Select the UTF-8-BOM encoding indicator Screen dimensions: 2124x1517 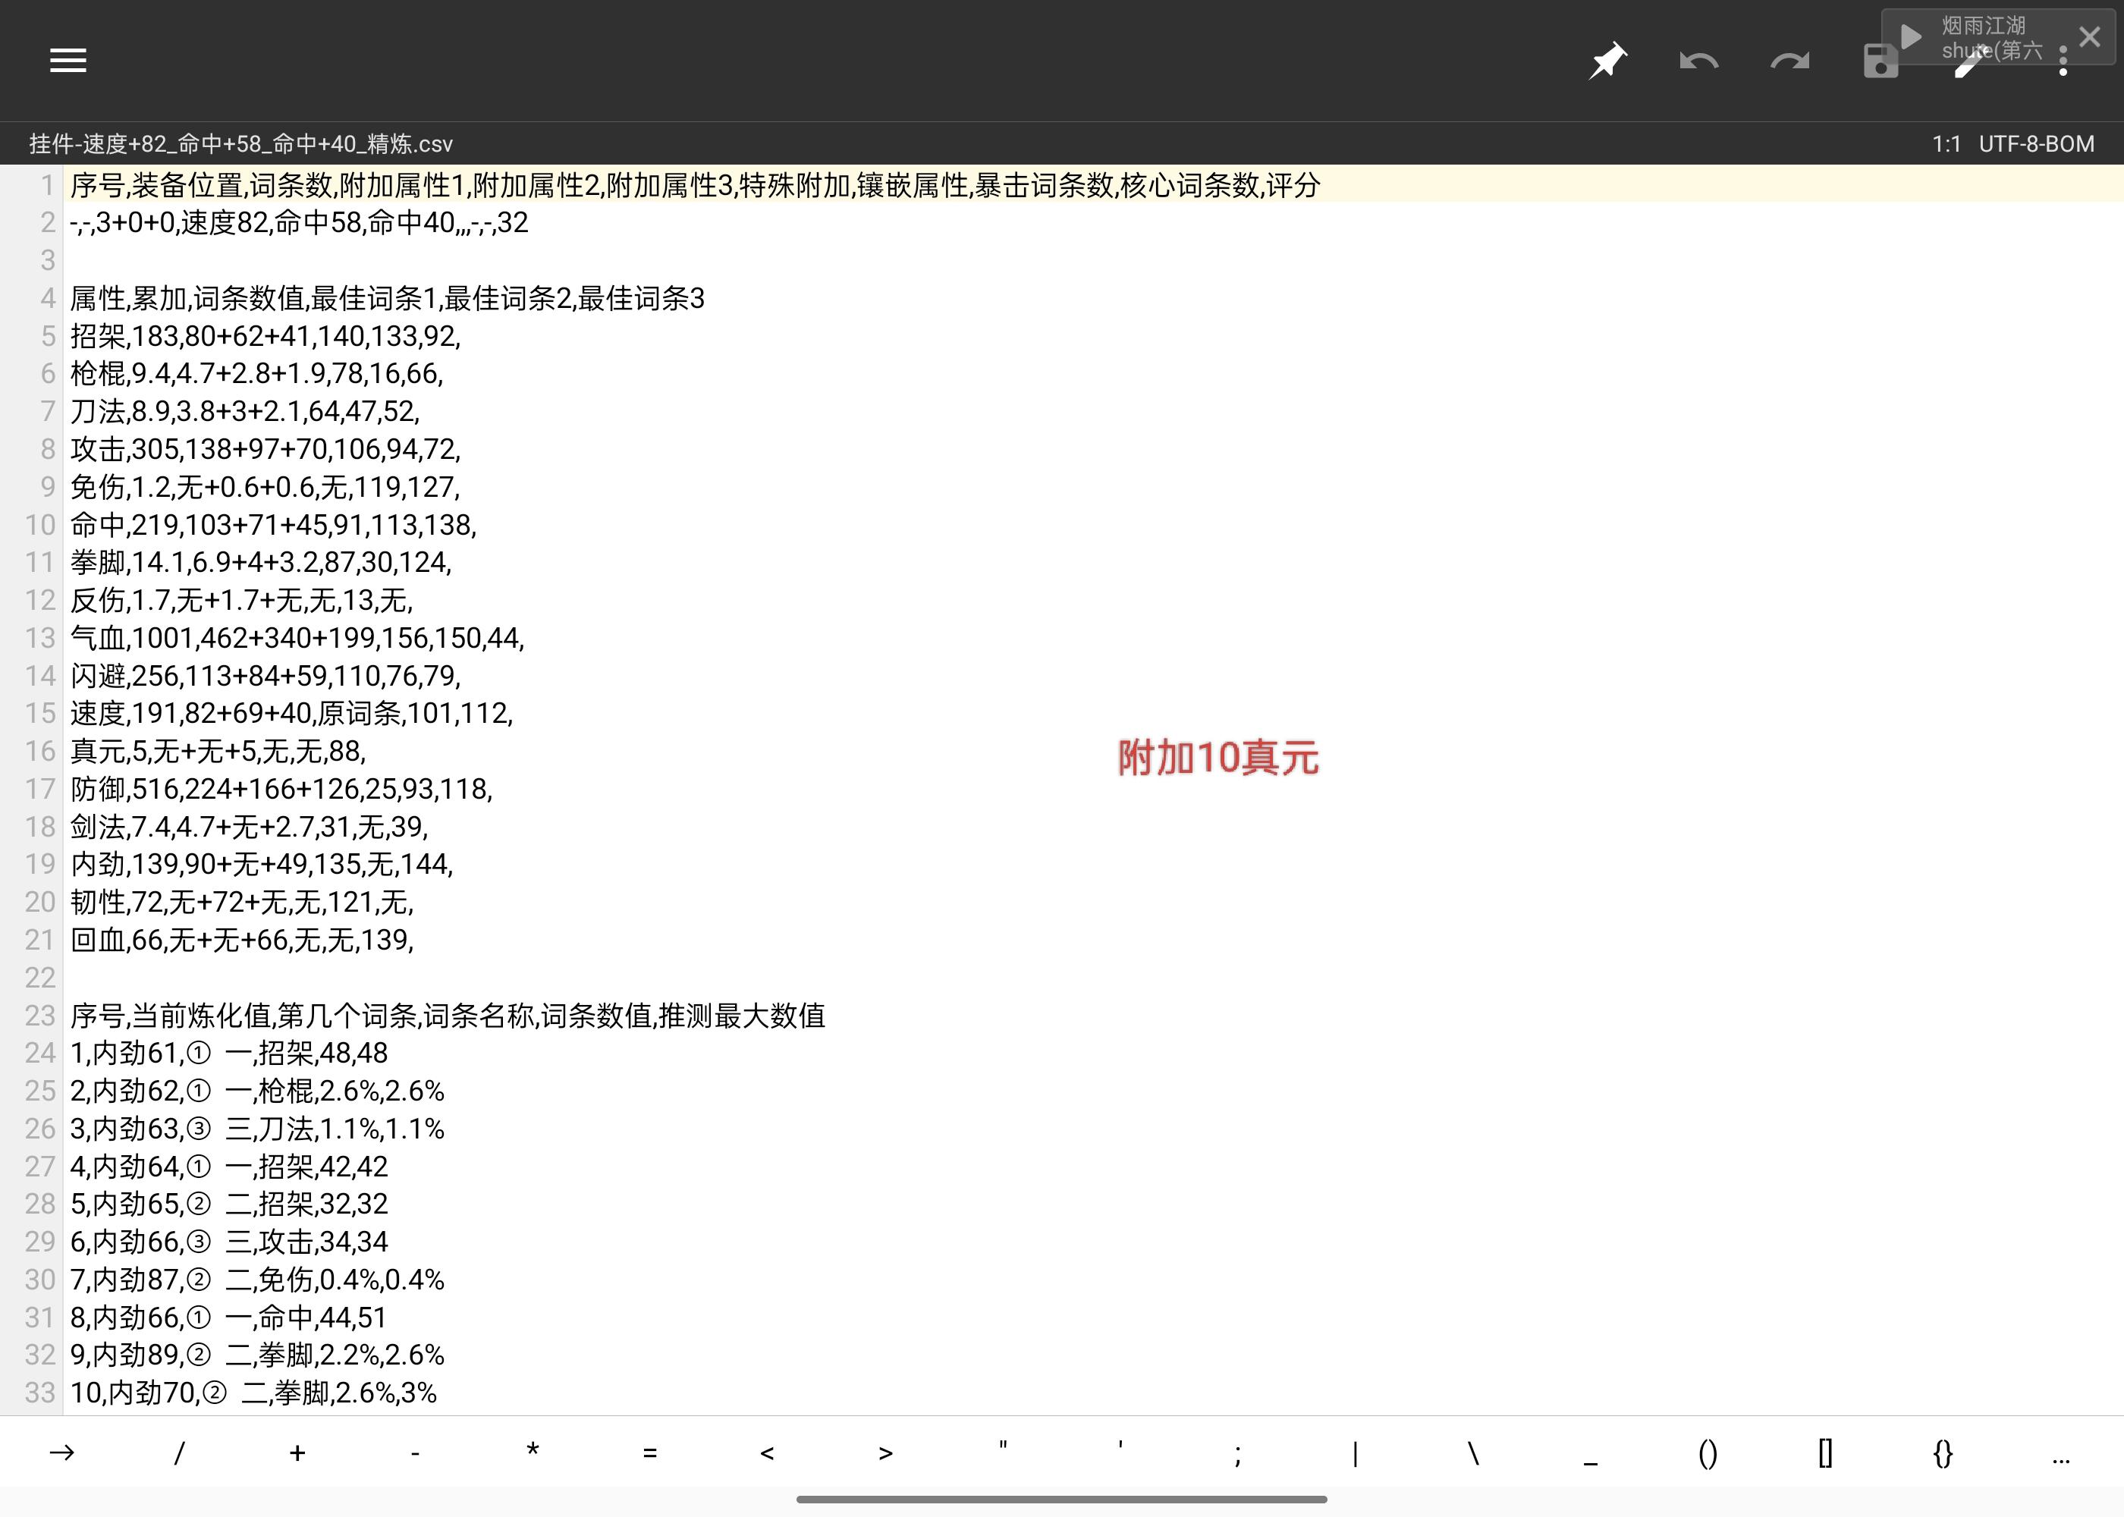(2036, 144)
